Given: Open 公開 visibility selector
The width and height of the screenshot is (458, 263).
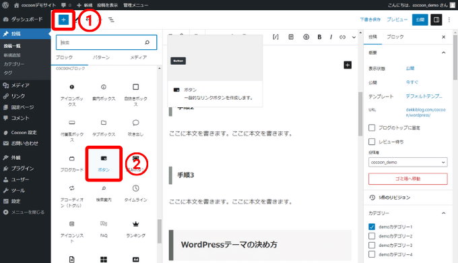Looking at the screenshot, I should pyautogui.click(x=410, y=68).
